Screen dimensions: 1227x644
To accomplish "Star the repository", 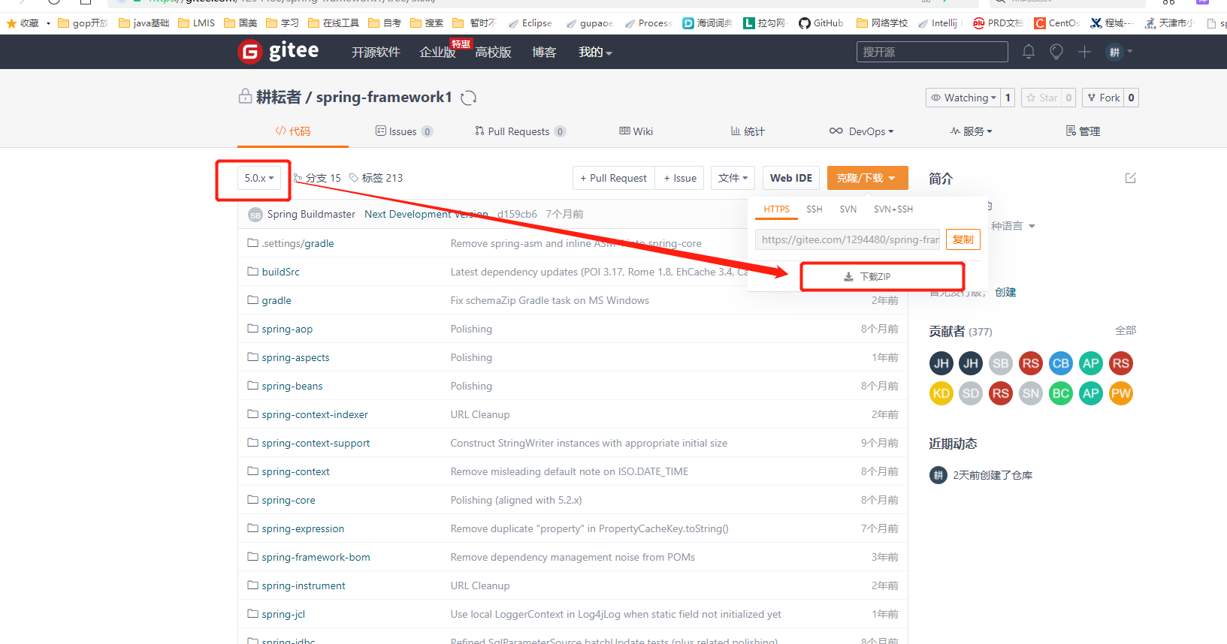I will point(1041,98).
